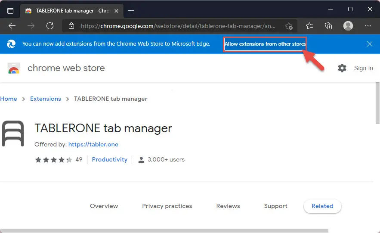Go to Extensions breadcrumb link
The height and width of the screenshot is (233, 380).
[46, 99]
